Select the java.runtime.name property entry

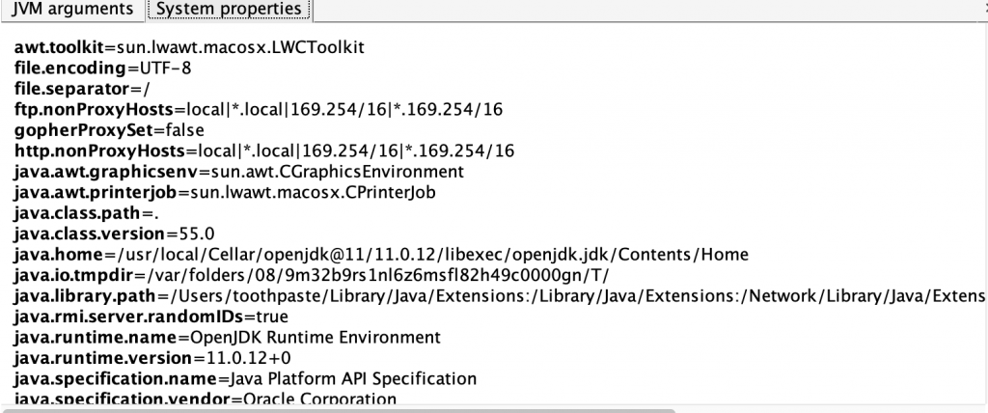tap(227, 338)
